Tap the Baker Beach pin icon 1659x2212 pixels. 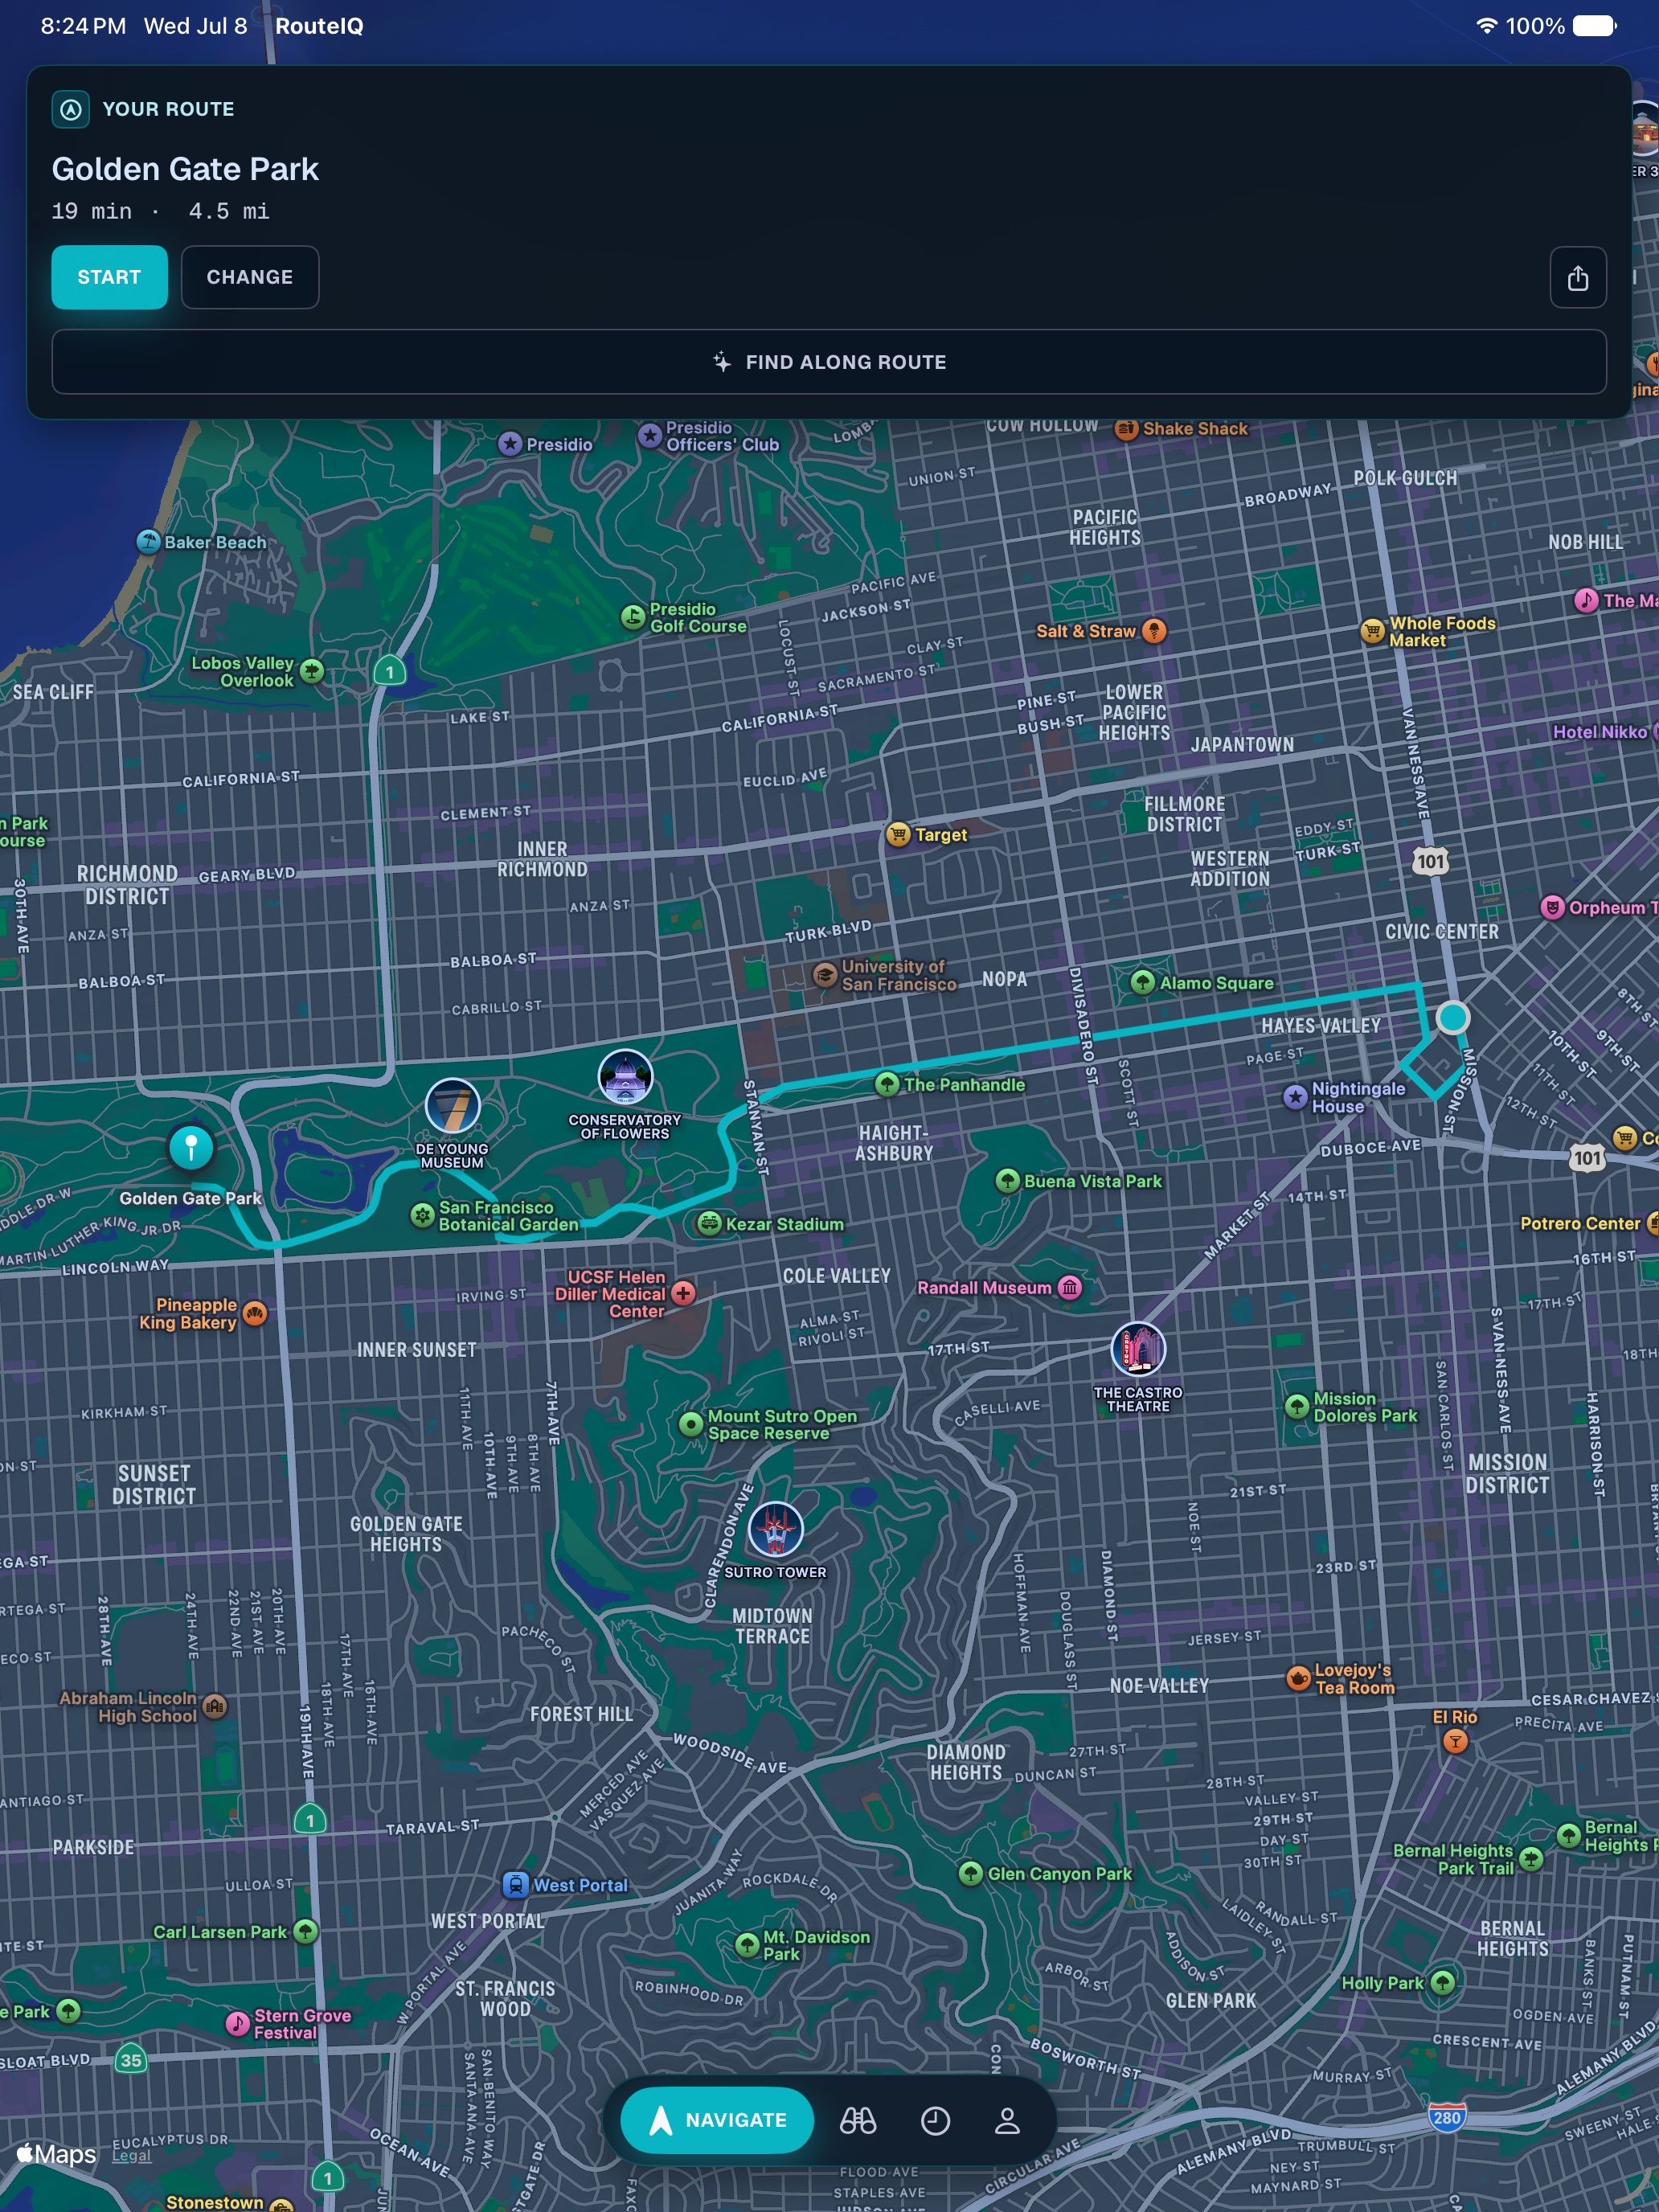tap(148, 542)
